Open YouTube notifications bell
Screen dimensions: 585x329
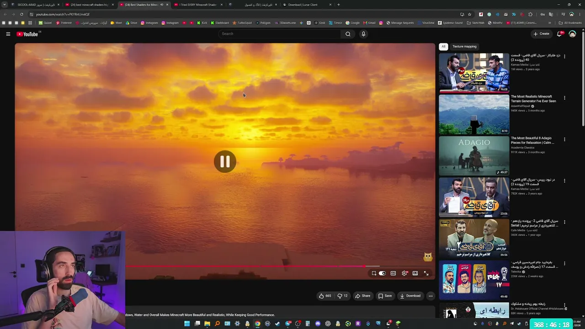pos(559,34)
